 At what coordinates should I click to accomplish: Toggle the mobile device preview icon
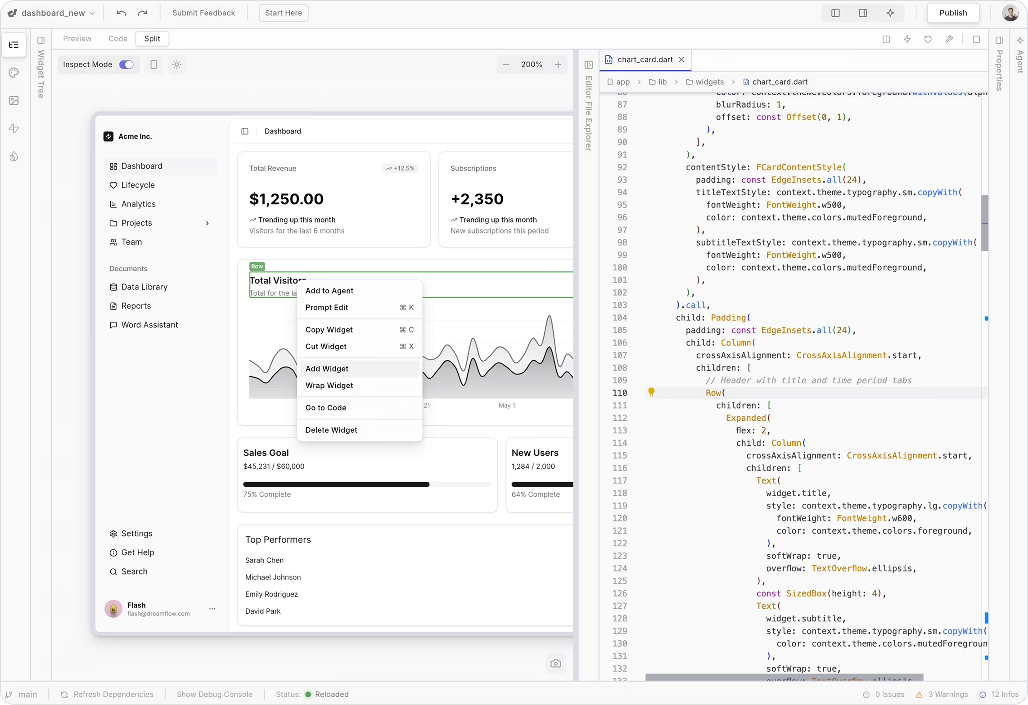pyautogui.click(x=153, y=65)
